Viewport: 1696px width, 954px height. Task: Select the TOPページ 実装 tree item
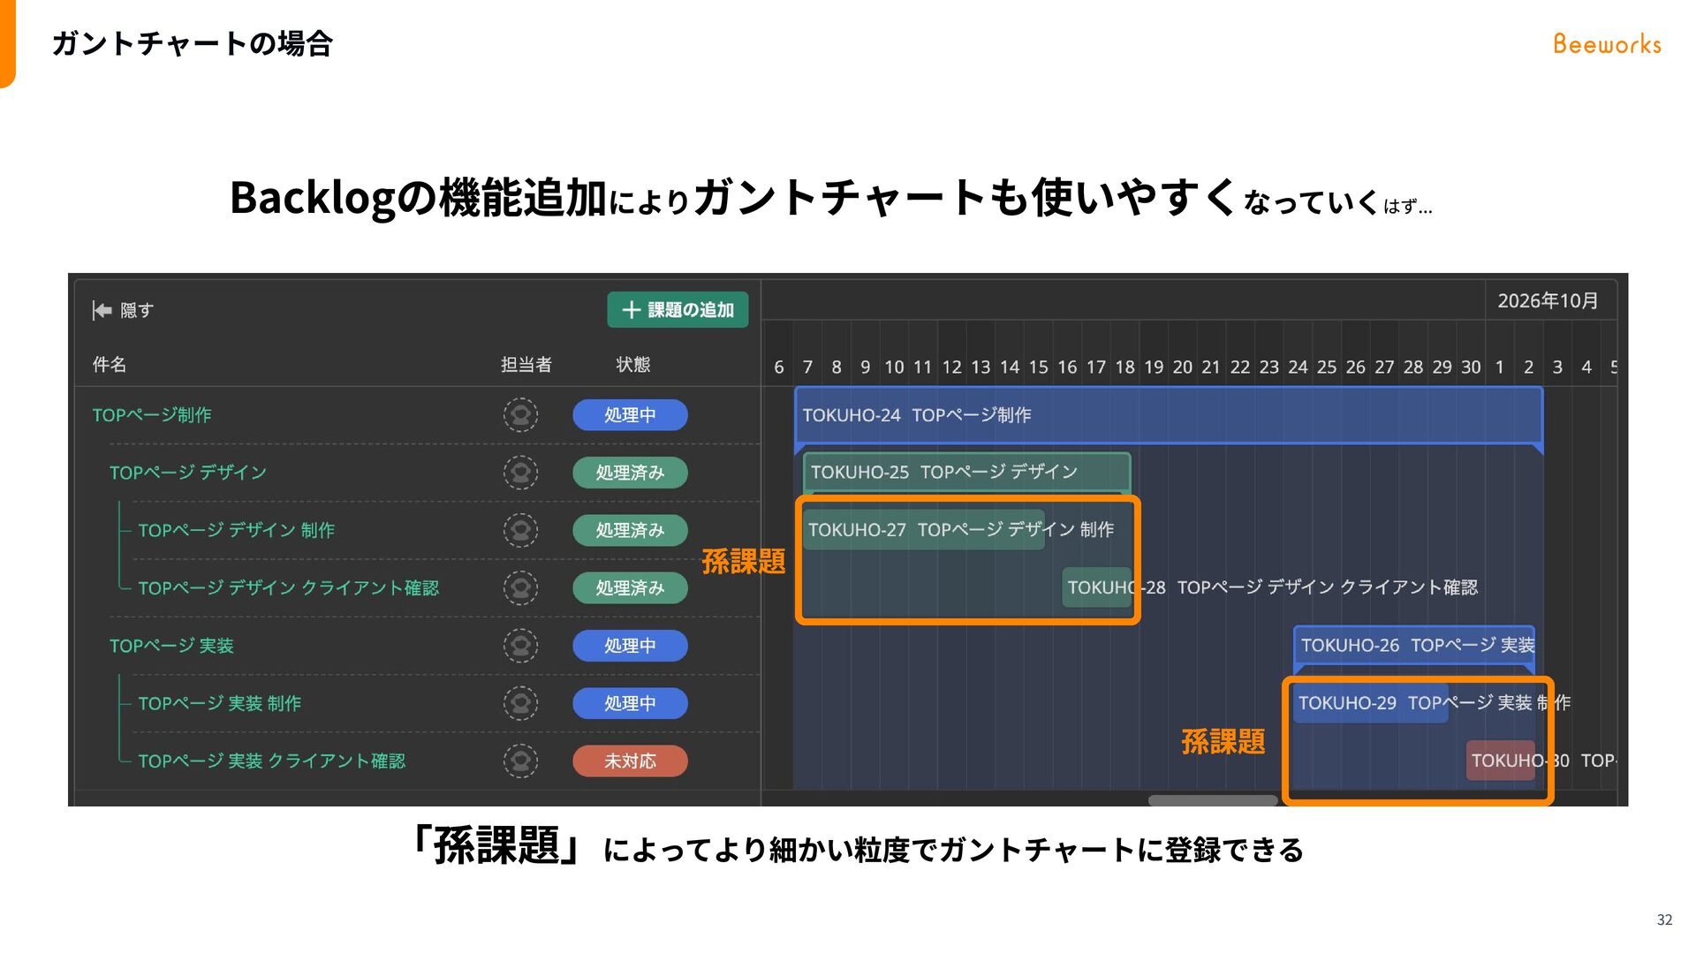tap(171, 646)
